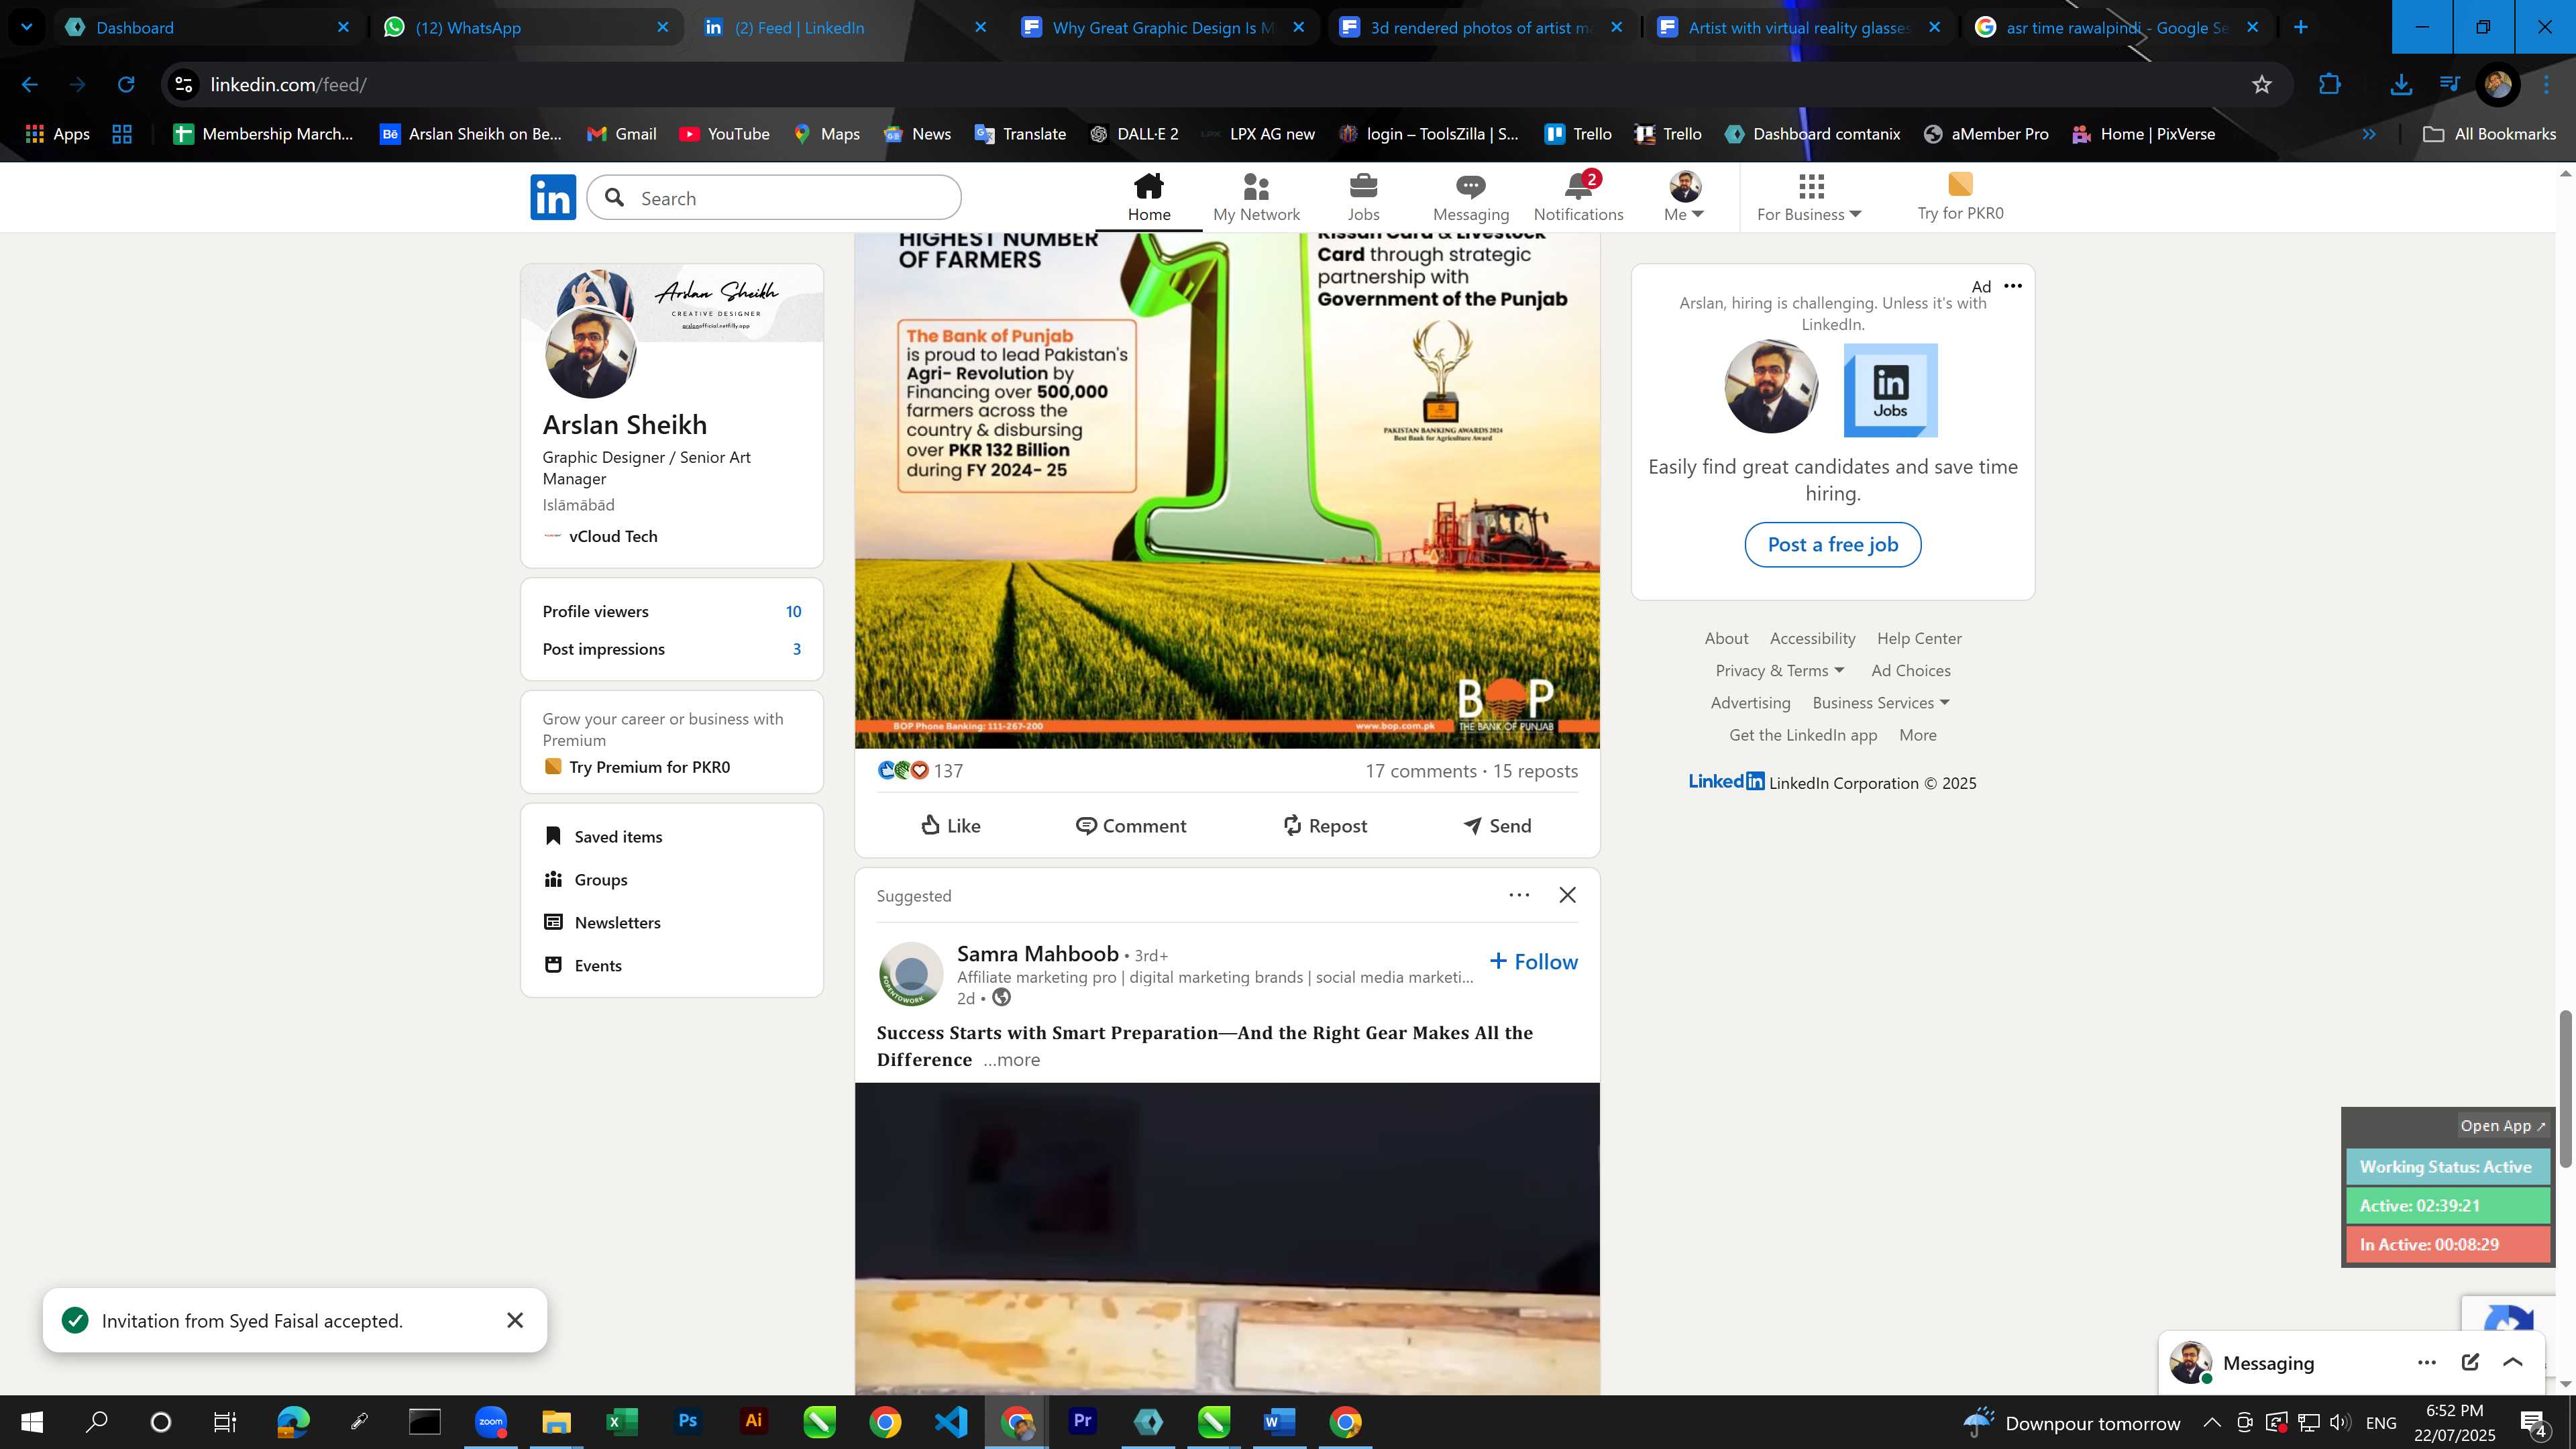Follow Samra Mahboob

tap(1534, 962)
